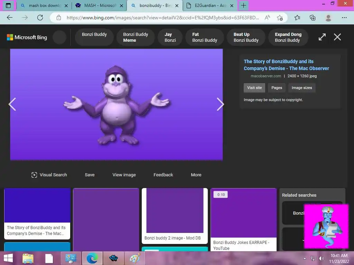
Task: Open the More options menu
Action: pos(196,175)
